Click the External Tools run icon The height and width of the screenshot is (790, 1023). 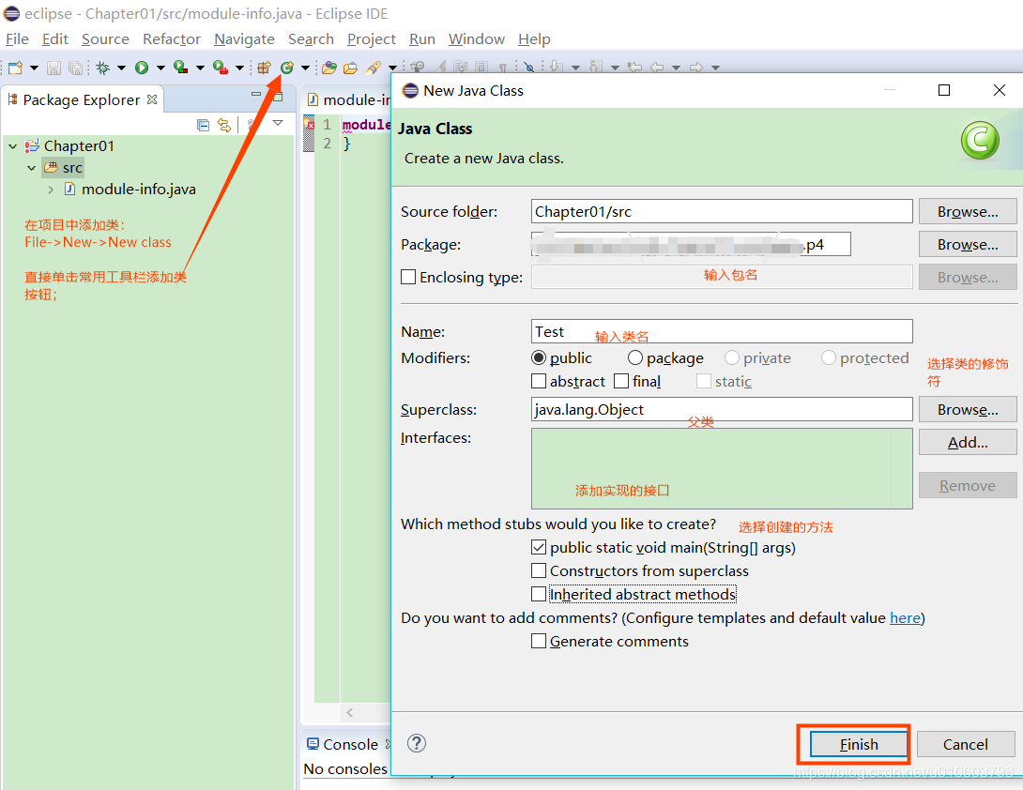pyautogui.click(x=220, y=68)
